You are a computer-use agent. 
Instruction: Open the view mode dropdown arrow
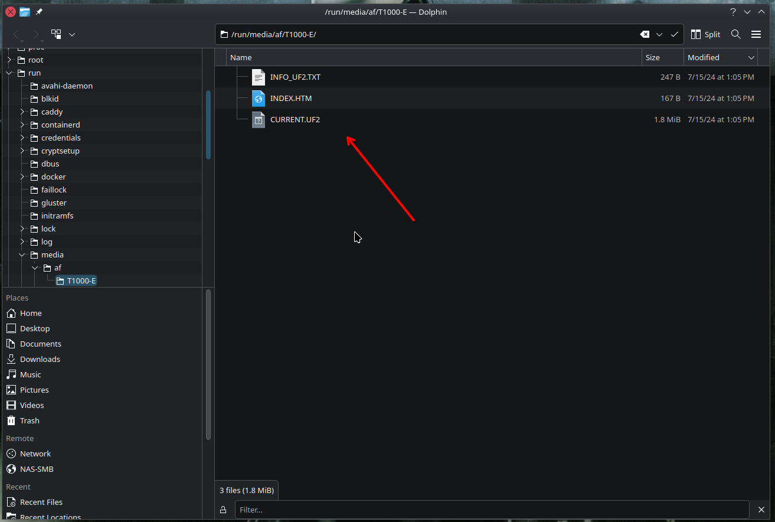(x=72, y=34)
